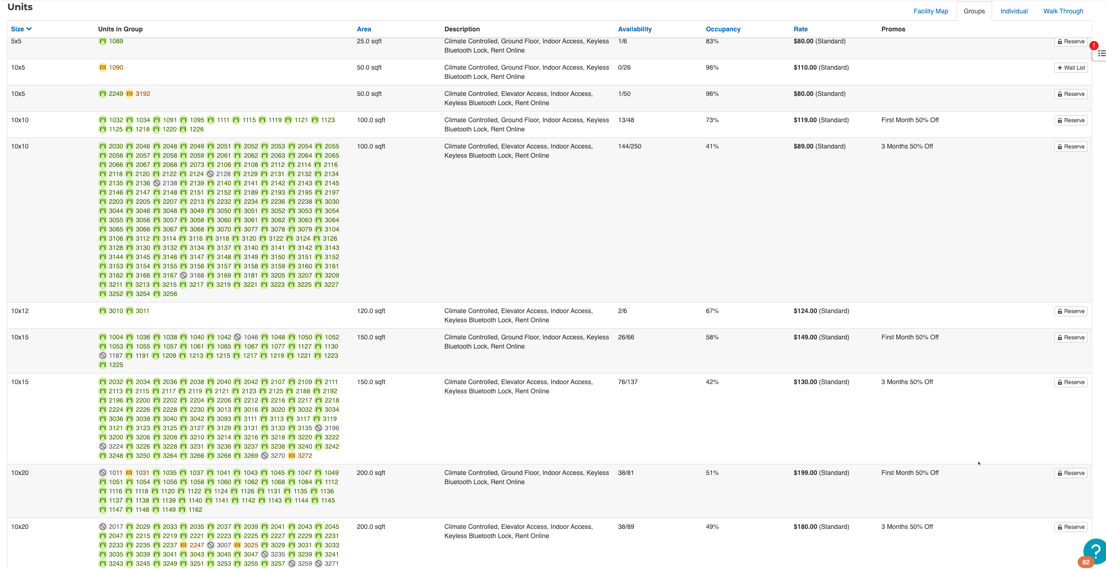Sort by the Rate column header
The image size is (1106, 569).
point(800,29)
